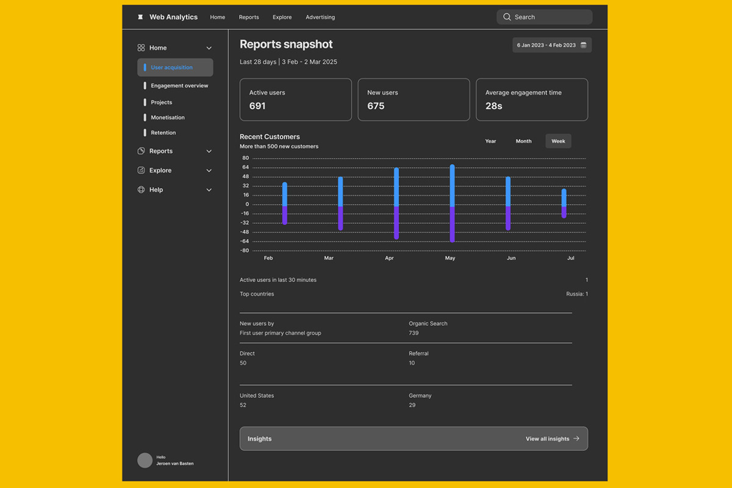Open Reports in top navigation
Image resolution: width=732 pixels, height=488 pixels.
coord(249,17)
